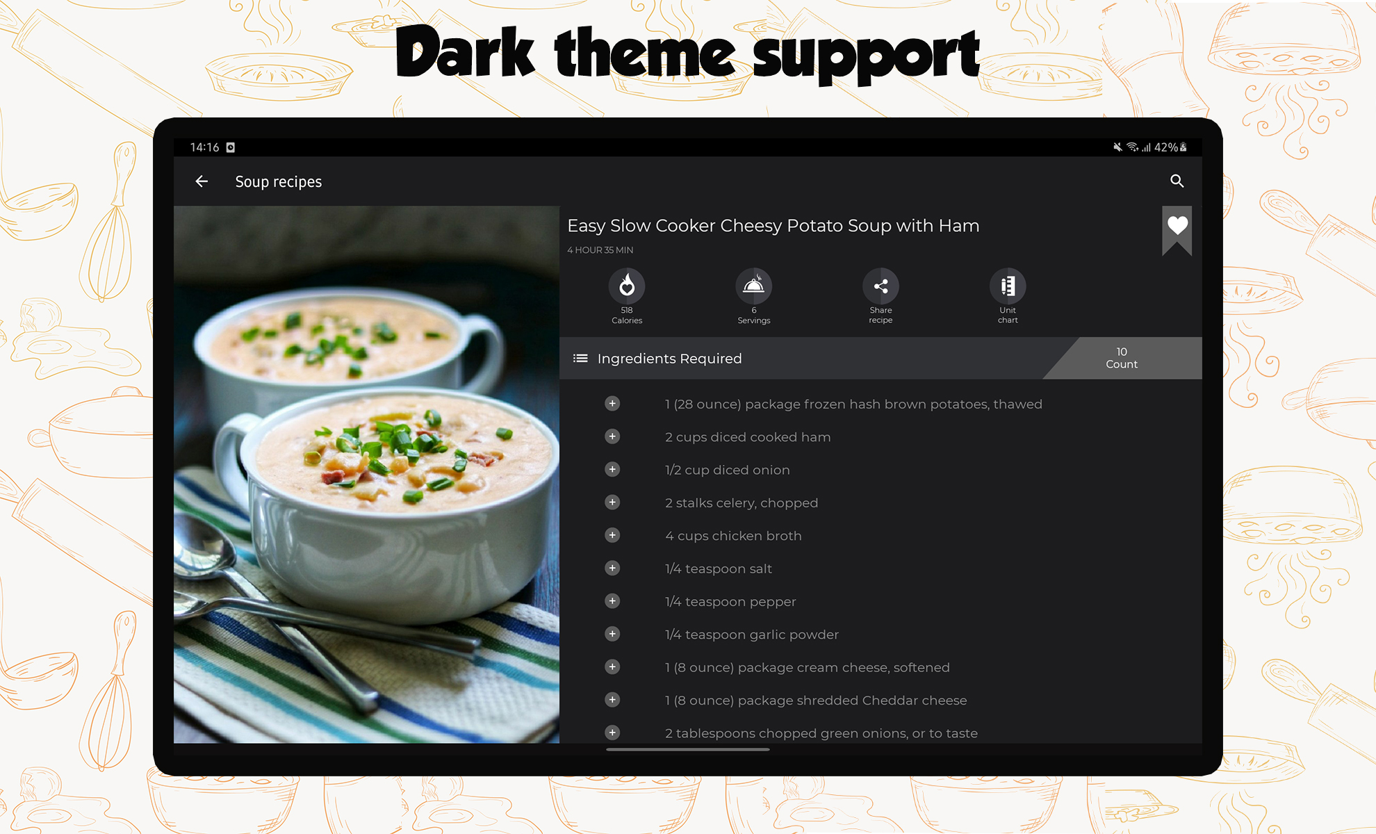The width and height of the screenshot is (1376, 834).
Task: Click plus beside stalks celery, chopped
Action: pyautogui.click(x=612, y=502)
